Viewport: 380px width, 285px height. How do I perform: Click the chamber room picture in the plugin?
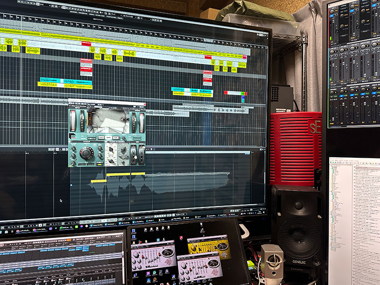[108, 121]
